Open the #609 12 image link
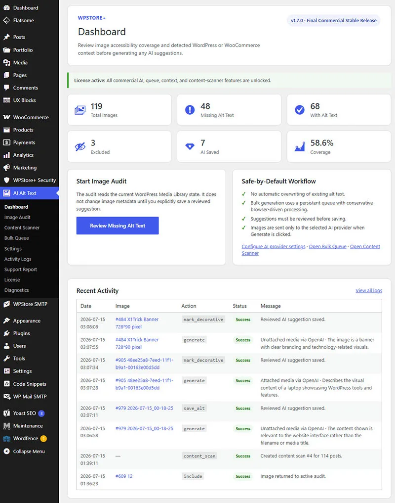 [123, 476]
